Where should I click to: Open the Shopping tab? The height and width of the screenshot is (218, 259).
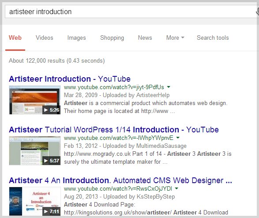tap(112, 38)
